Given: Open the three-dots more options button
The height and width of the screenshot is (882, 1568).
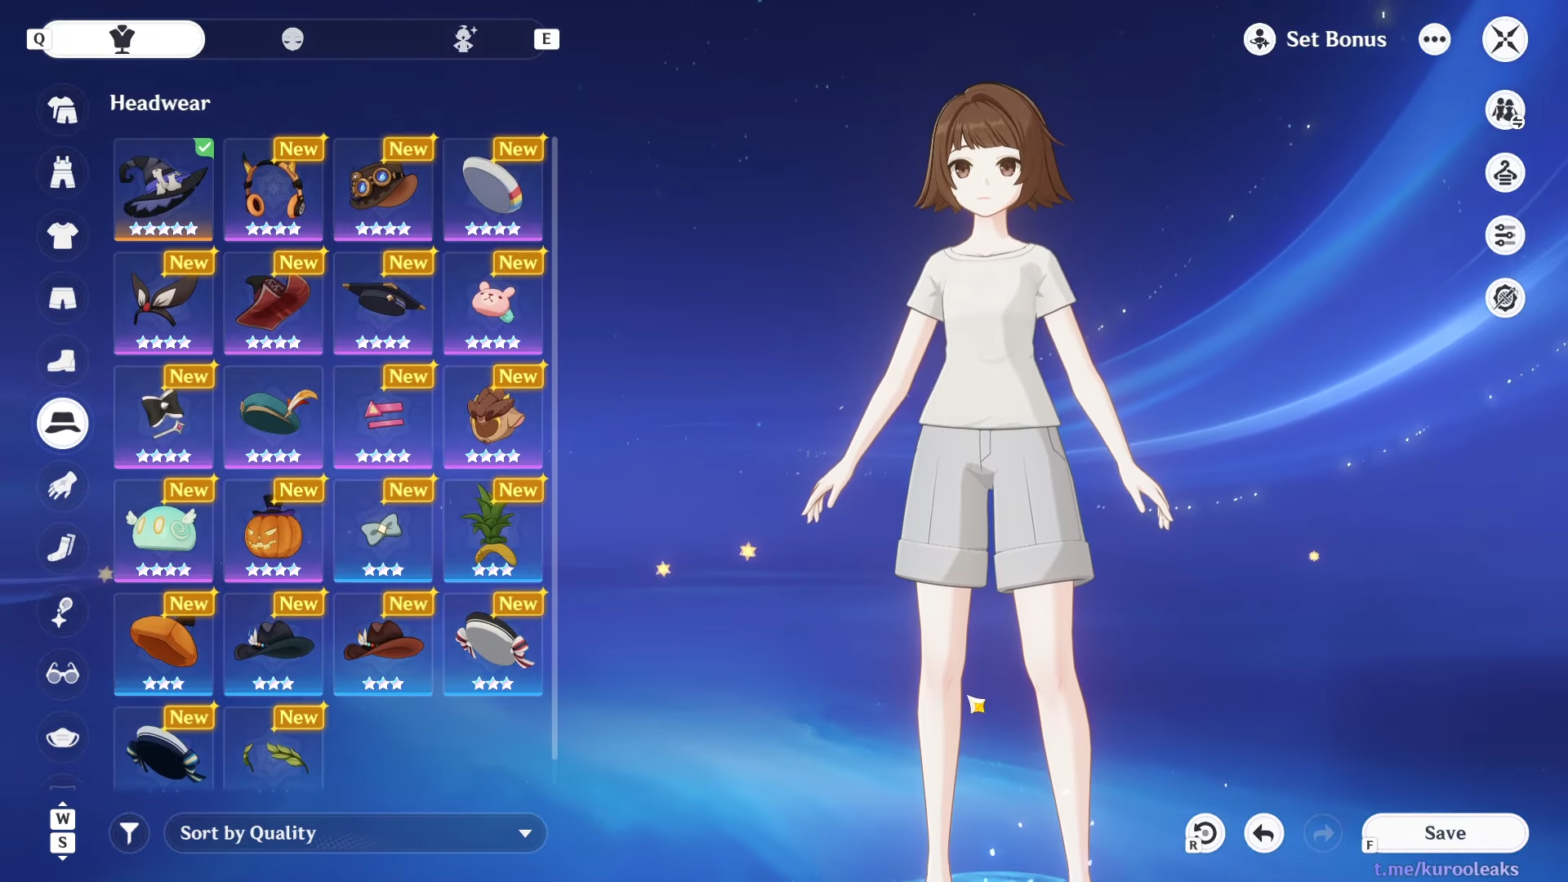Looking at the screenshot, I should 1434,39.
